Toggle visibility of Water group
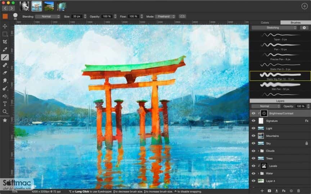311x194 pixels. 253,174
